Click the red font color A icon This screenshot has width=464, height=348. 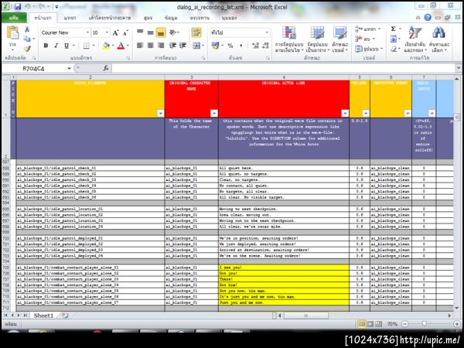(x=121, y=46)
